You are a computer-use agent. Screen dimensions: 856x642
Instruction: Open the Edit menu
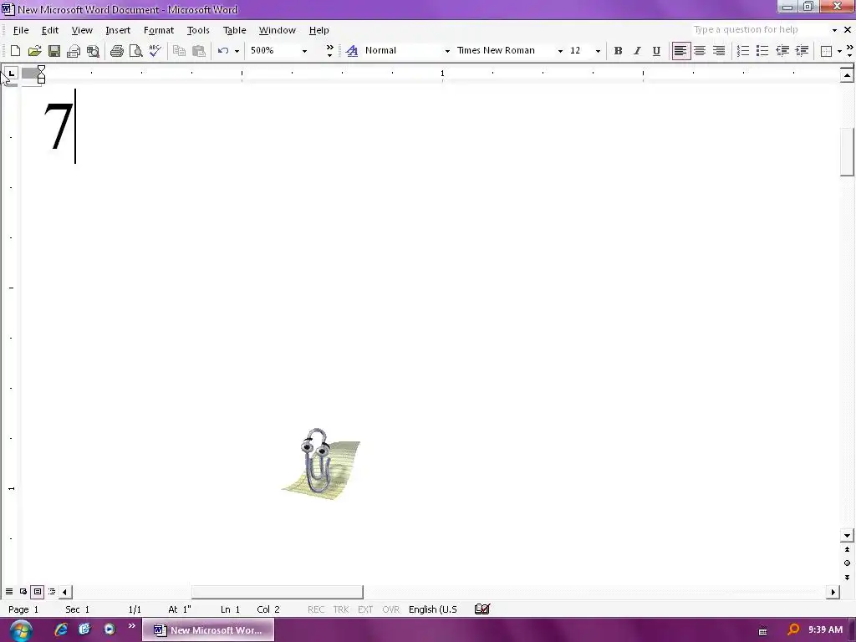49,30
